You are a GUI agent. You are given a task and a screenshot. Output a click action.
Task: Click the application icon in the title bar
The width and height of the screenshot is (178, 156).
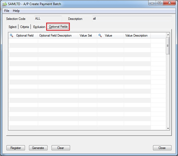tap(5, 4)
